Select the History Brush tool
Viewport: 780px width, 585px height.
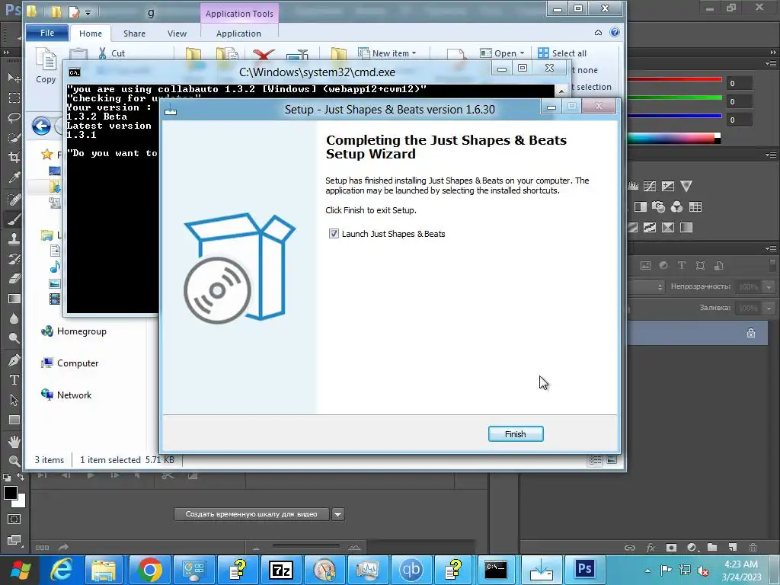[x=14, y=258]
